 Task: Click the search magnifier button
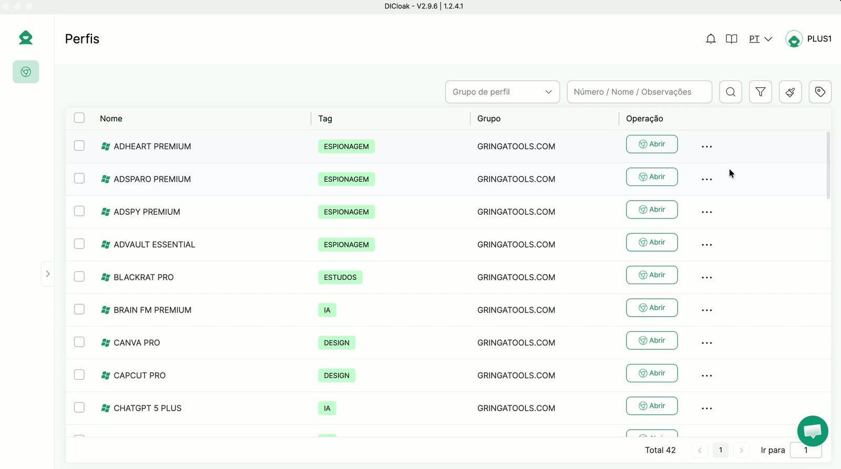[x=731, y=92]
